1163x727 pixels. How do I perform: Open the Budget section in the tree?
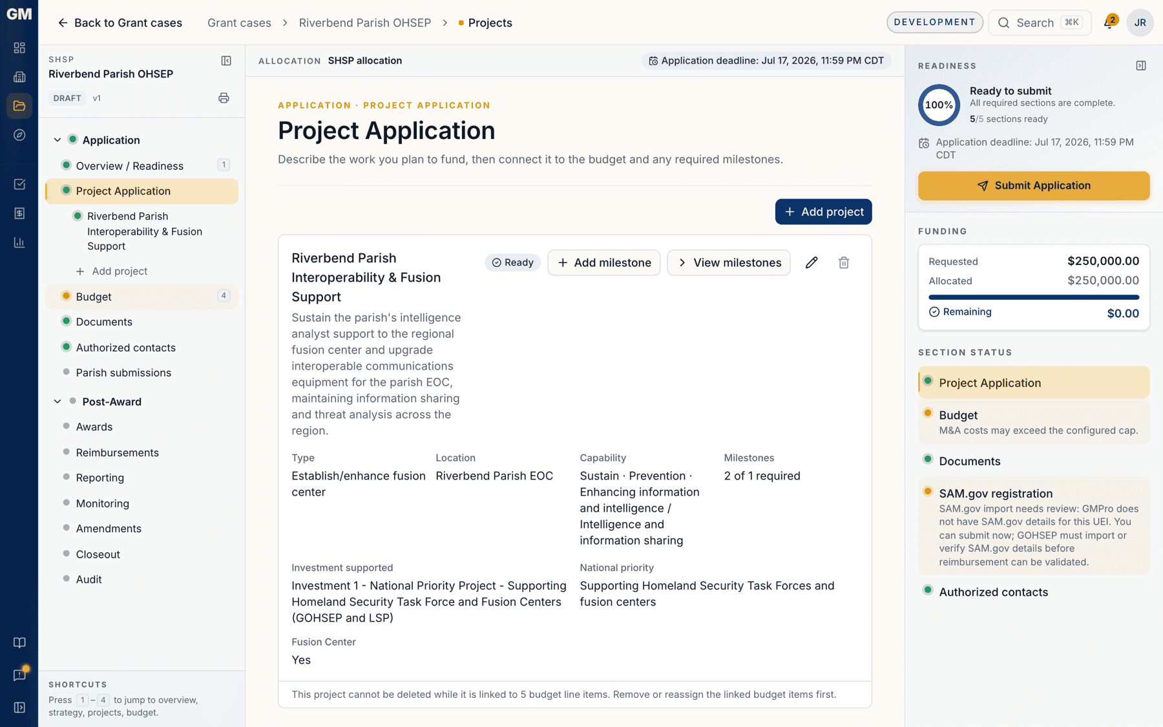pos(141,297)
